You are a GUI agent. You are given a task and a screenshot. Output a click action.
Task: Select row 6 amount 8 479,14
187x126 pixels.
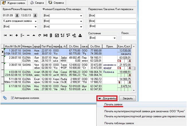126,86
